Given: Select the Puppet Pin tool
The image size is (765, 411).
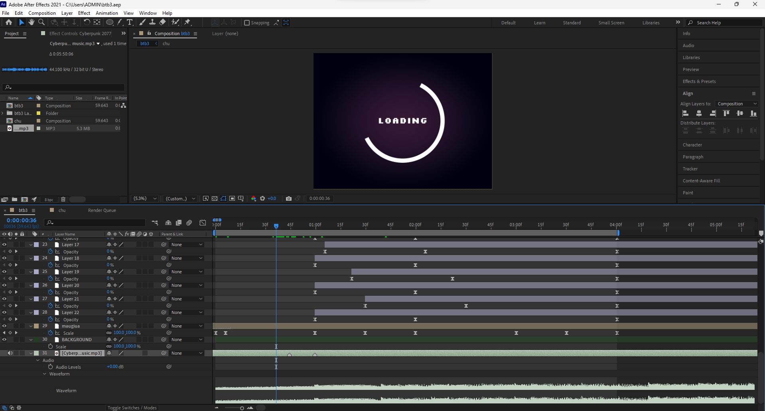Looking at the screenshot, I should pos(187,22).
